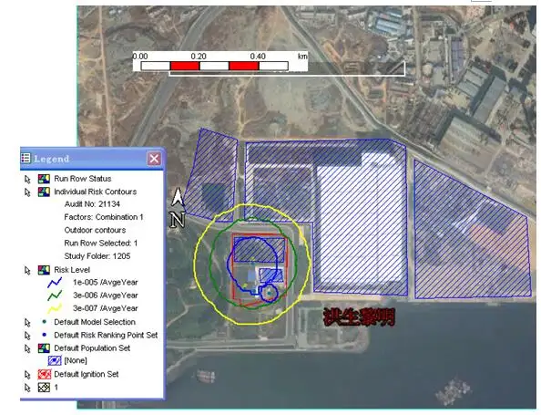Click the pointer arrow next to Default Population Set

(27, 348)
